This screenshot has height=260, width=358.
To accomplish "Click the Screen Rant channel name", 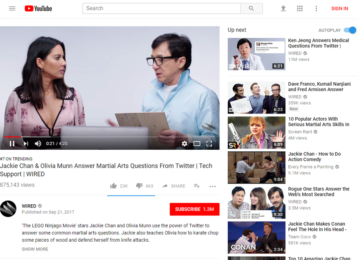I will (x=300, y=132).
